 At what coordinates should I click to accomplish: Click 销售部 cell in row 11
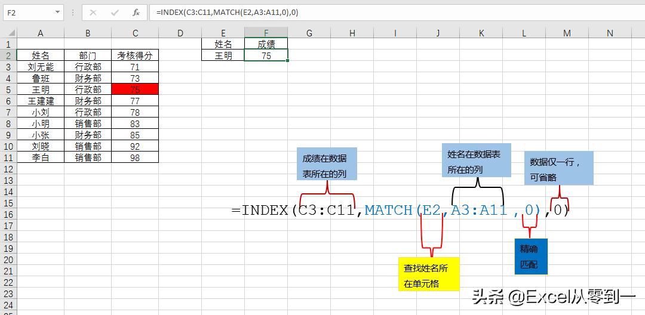pyautogui.click(x=88, y=157)
